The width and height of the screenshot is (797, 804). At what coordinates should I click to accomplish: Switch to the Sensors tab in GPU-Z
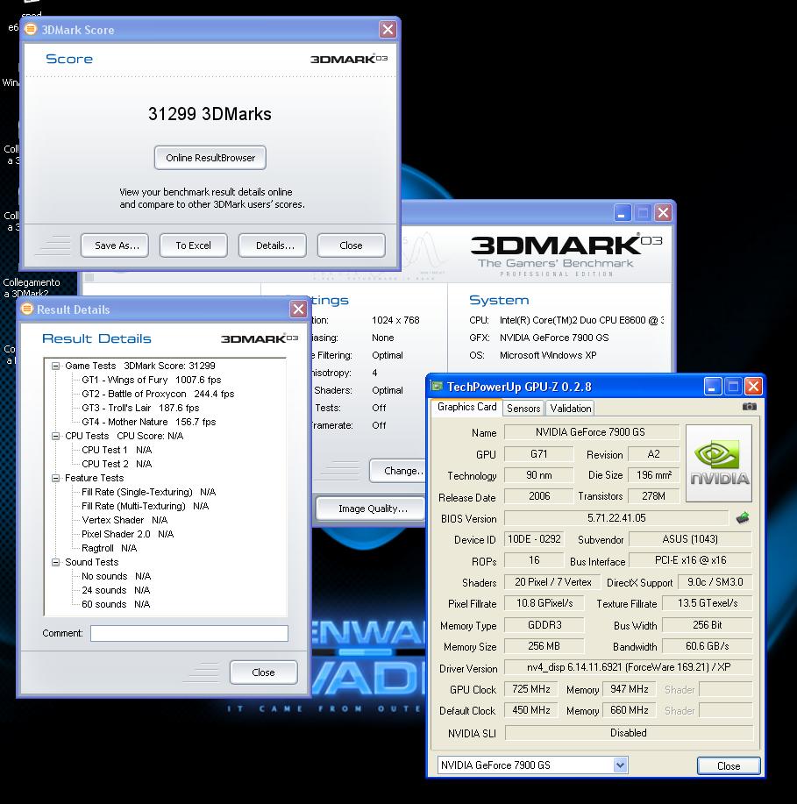[x=523, y=409]
